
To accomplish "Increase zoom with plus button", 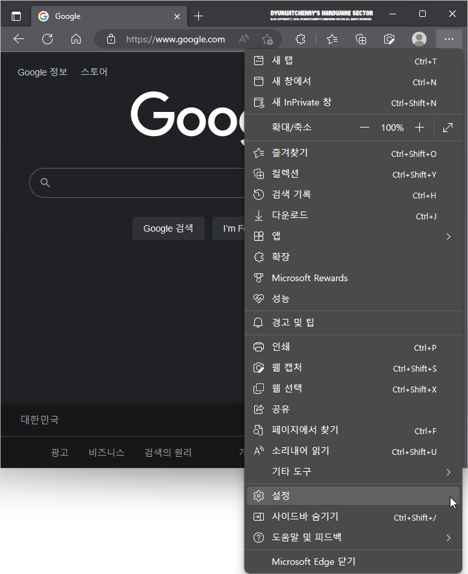I will pyautogui.click(x=419, y=128).
